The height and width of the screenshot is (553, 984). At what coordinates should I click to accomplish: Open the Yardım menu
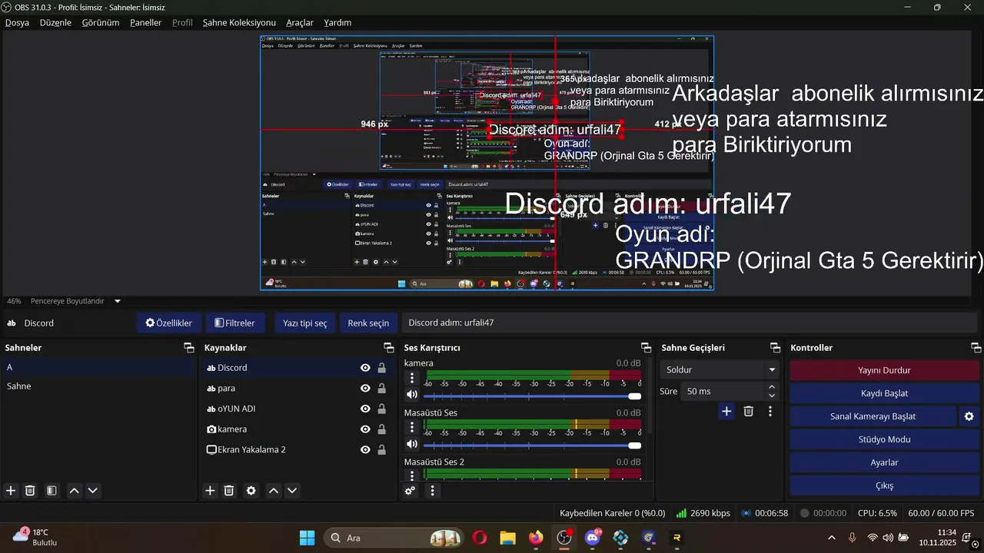point(337,22)
